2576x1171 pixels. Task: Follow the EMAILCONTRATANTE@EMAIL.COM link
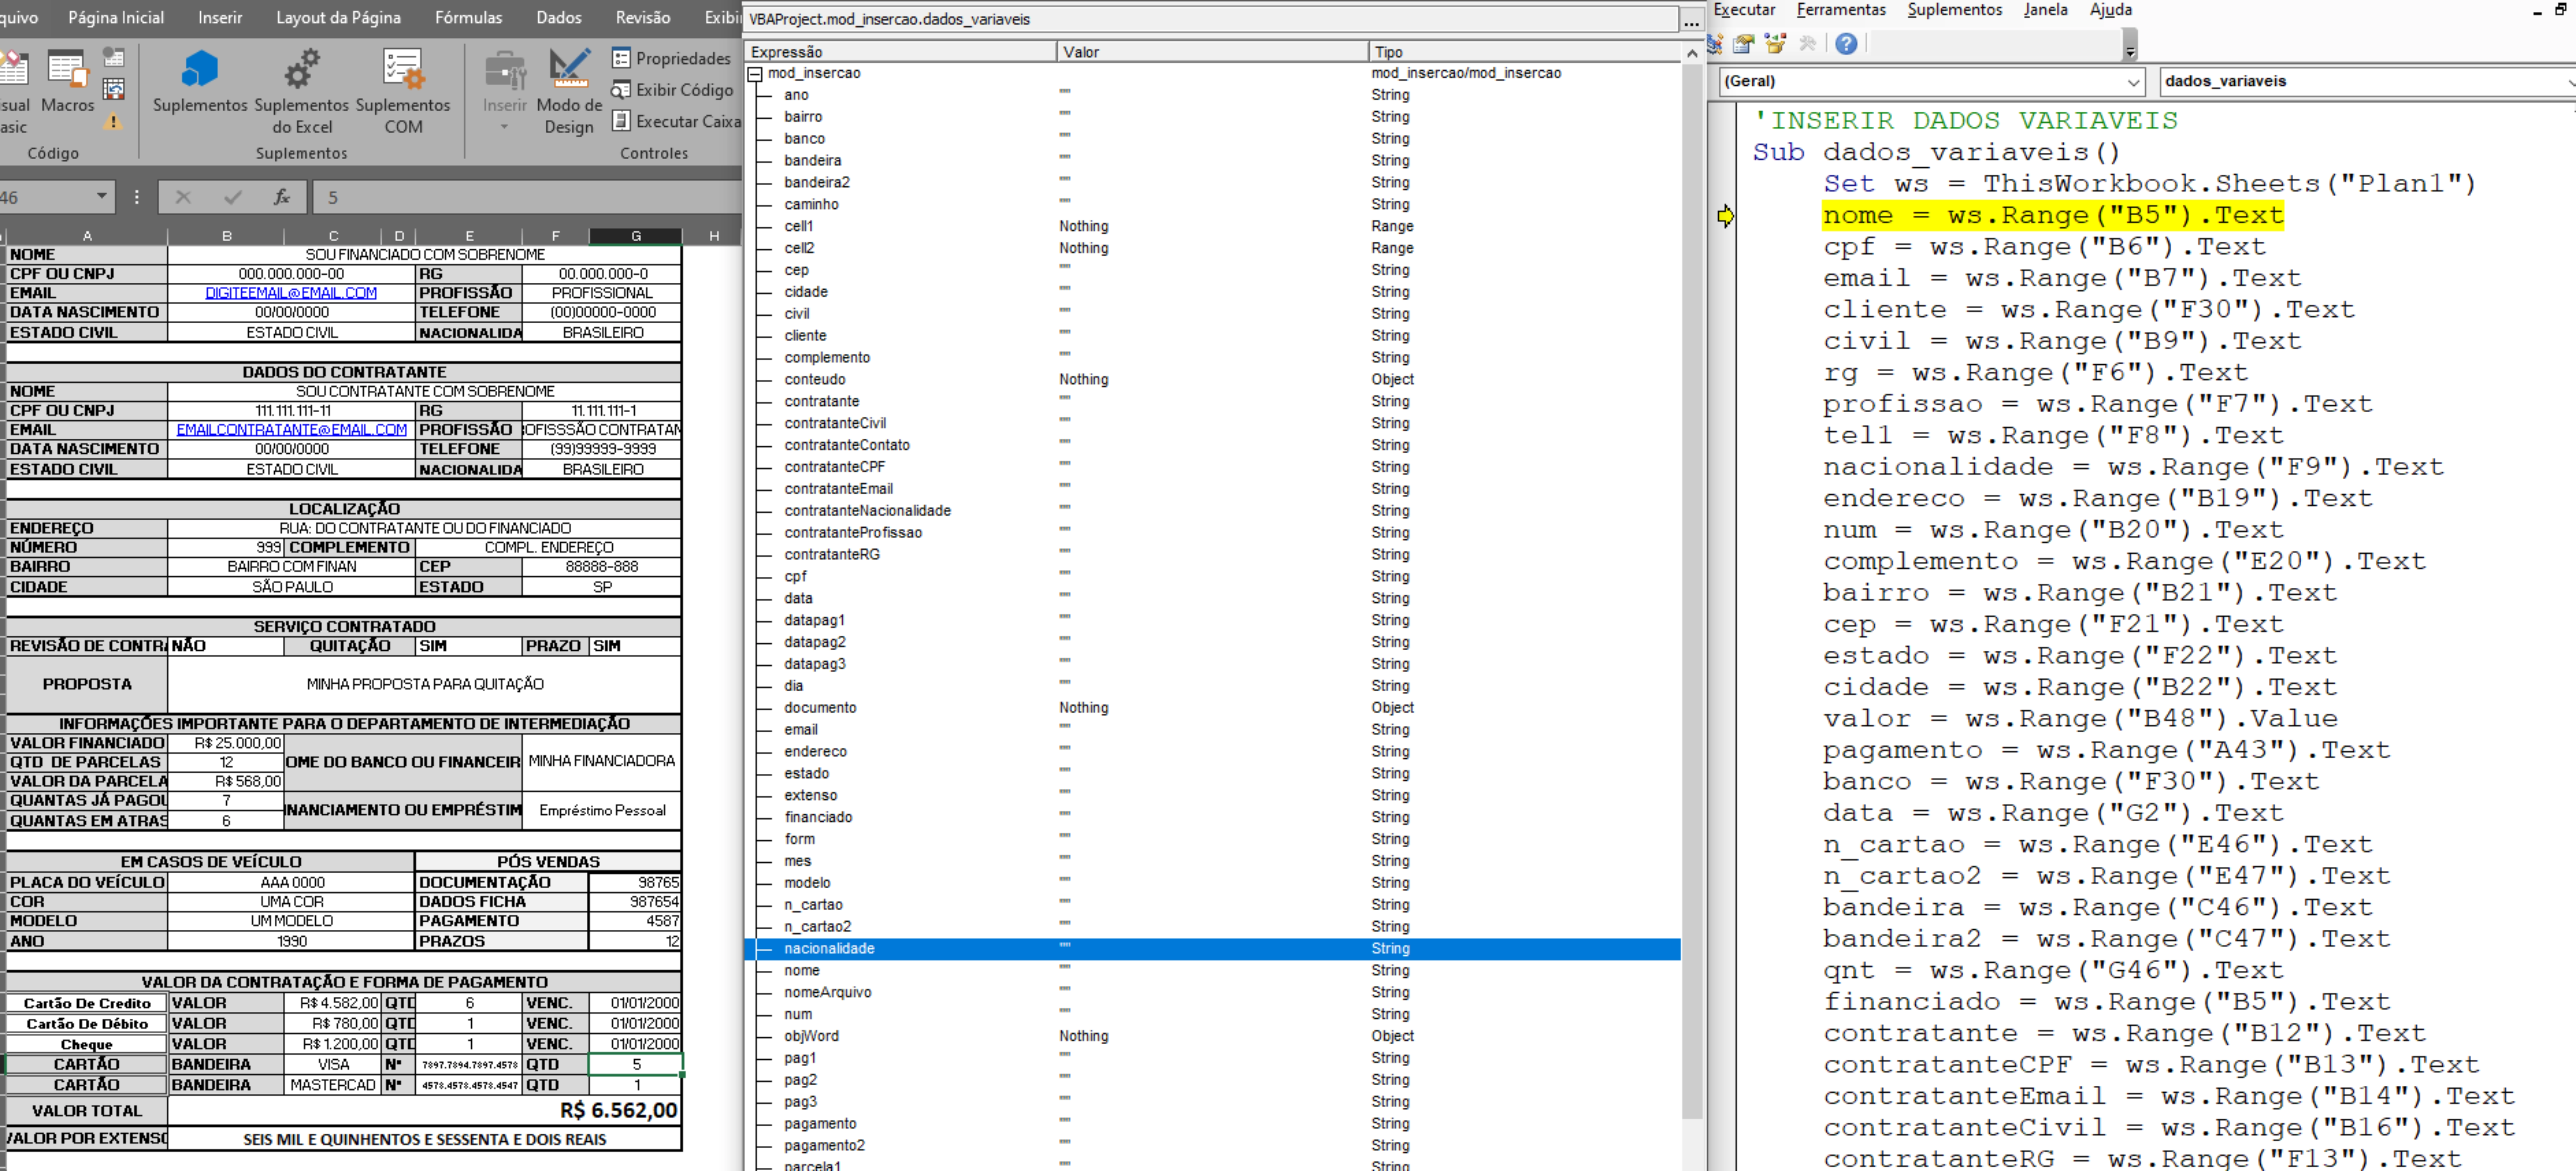292,430
